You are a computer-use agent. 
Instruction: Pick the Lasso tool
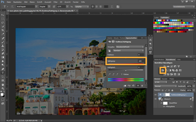click(x=3, y=23)
